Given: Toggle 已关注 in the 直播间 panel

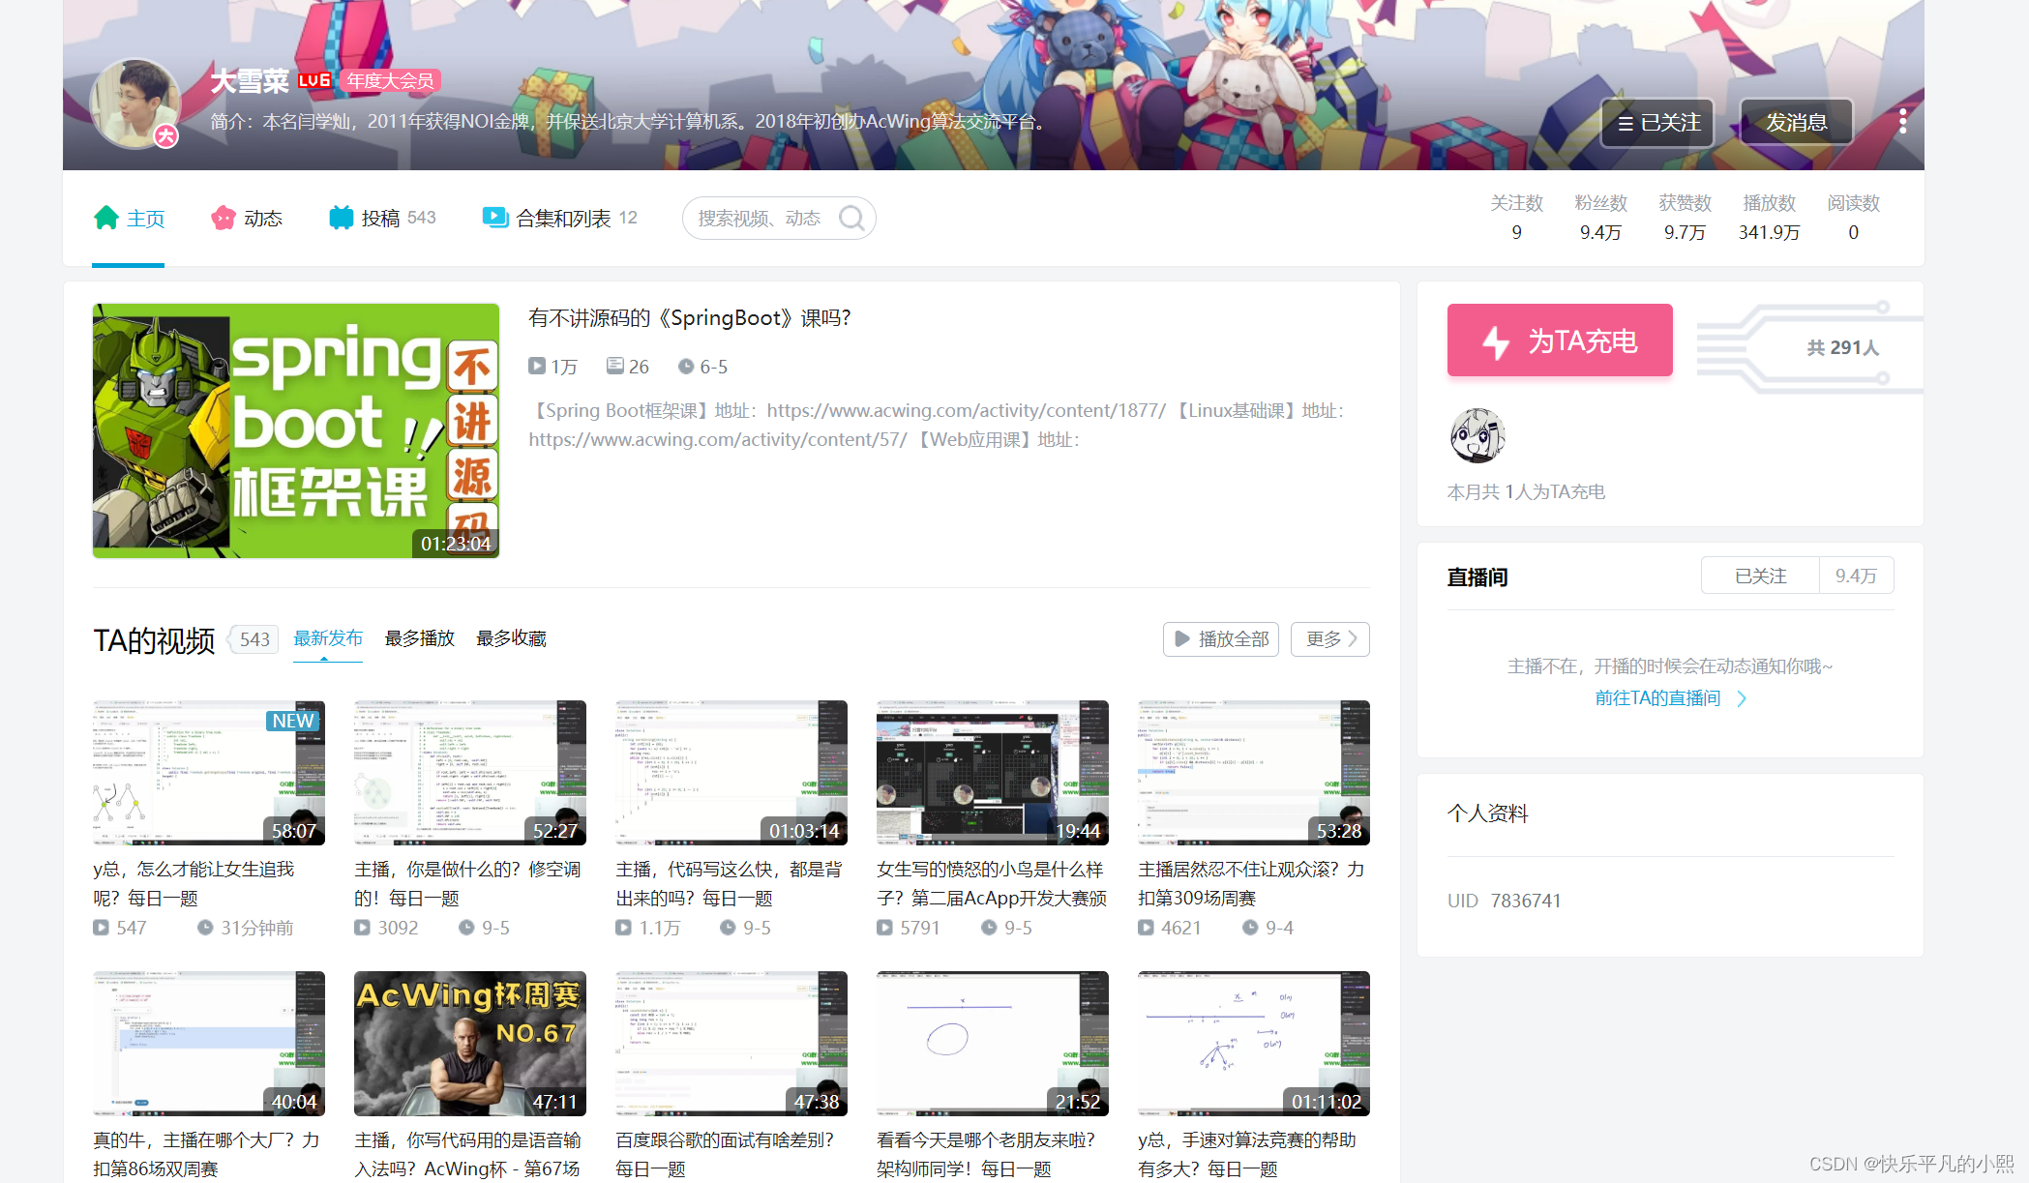Looking at the screenshot, I should pos(1760,576).
